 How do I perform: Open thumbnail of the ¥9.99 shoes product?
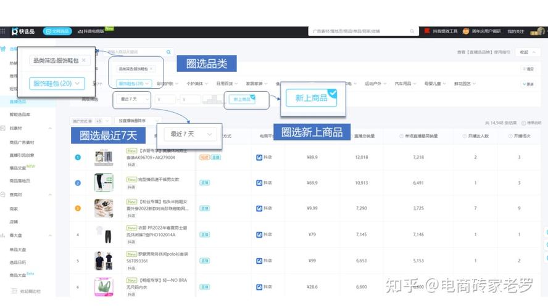point(104,208)
